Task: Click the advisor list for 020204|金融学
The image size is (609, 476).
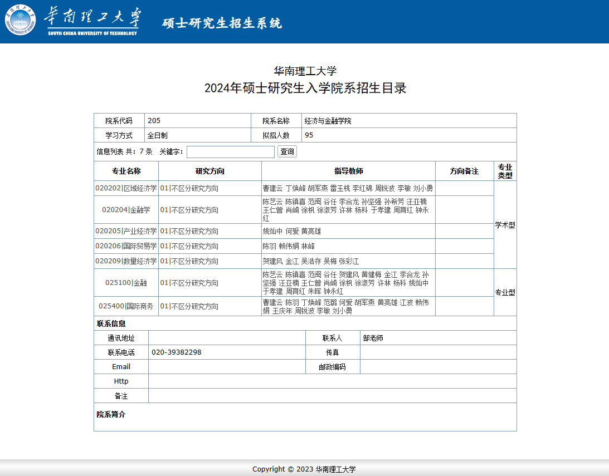Action: click(345, 210)
